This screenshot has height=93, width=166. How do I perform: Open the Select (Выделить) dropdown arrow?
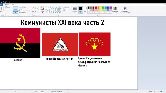tap(16, 13)
